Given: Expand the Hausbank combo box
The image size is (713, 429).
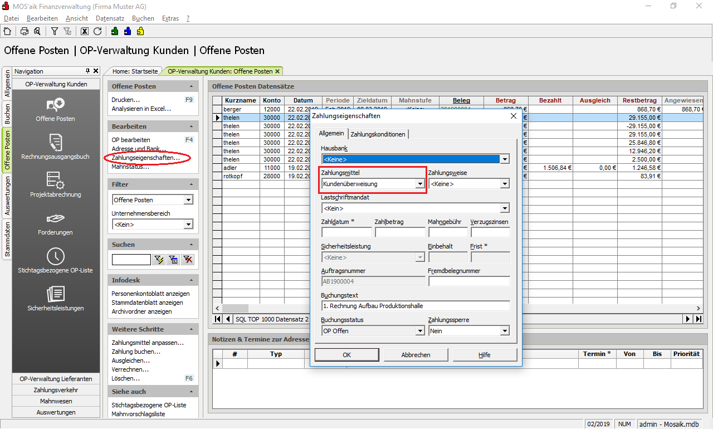Looking at the screenshot, I should coord(505,159).
